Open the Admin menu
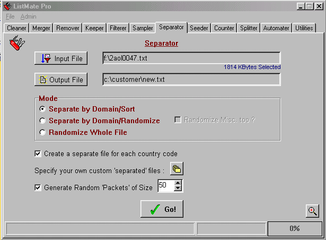This screenshot has width=326, height=240. [28, 16]
